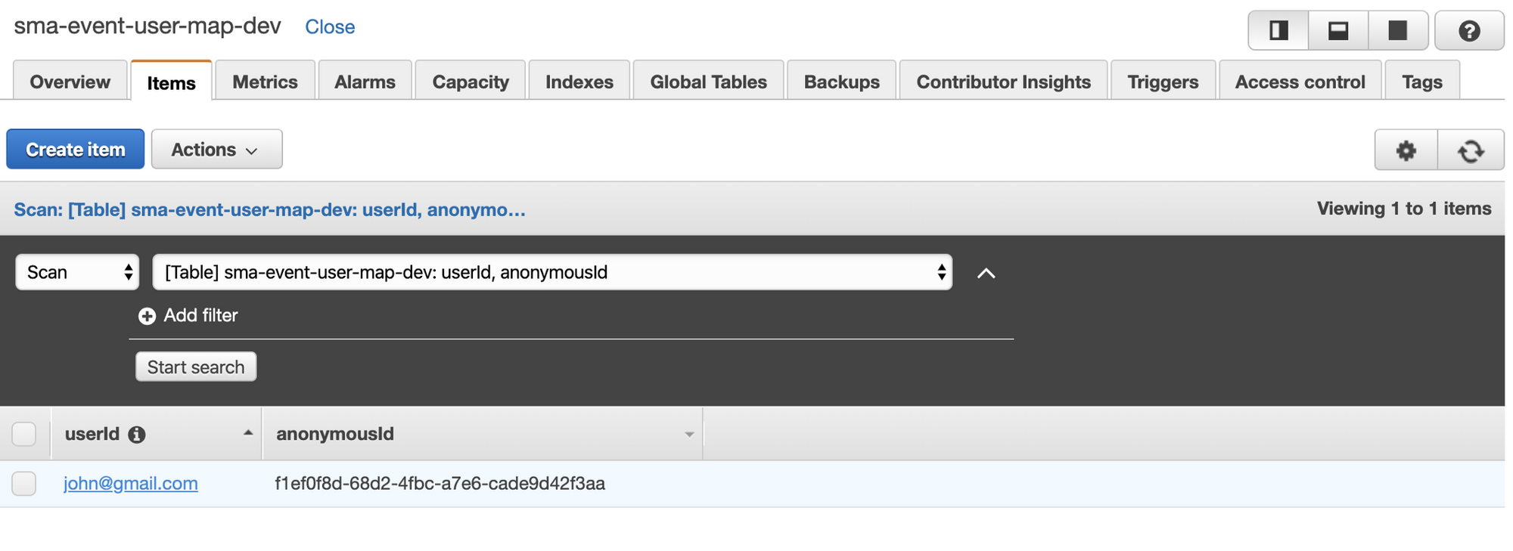Image resolution: width=1513 pixels, height=551 pixels.
Task: Switch to full panel layout icon
Action: pyautogui.click(x=1398, y=31)
